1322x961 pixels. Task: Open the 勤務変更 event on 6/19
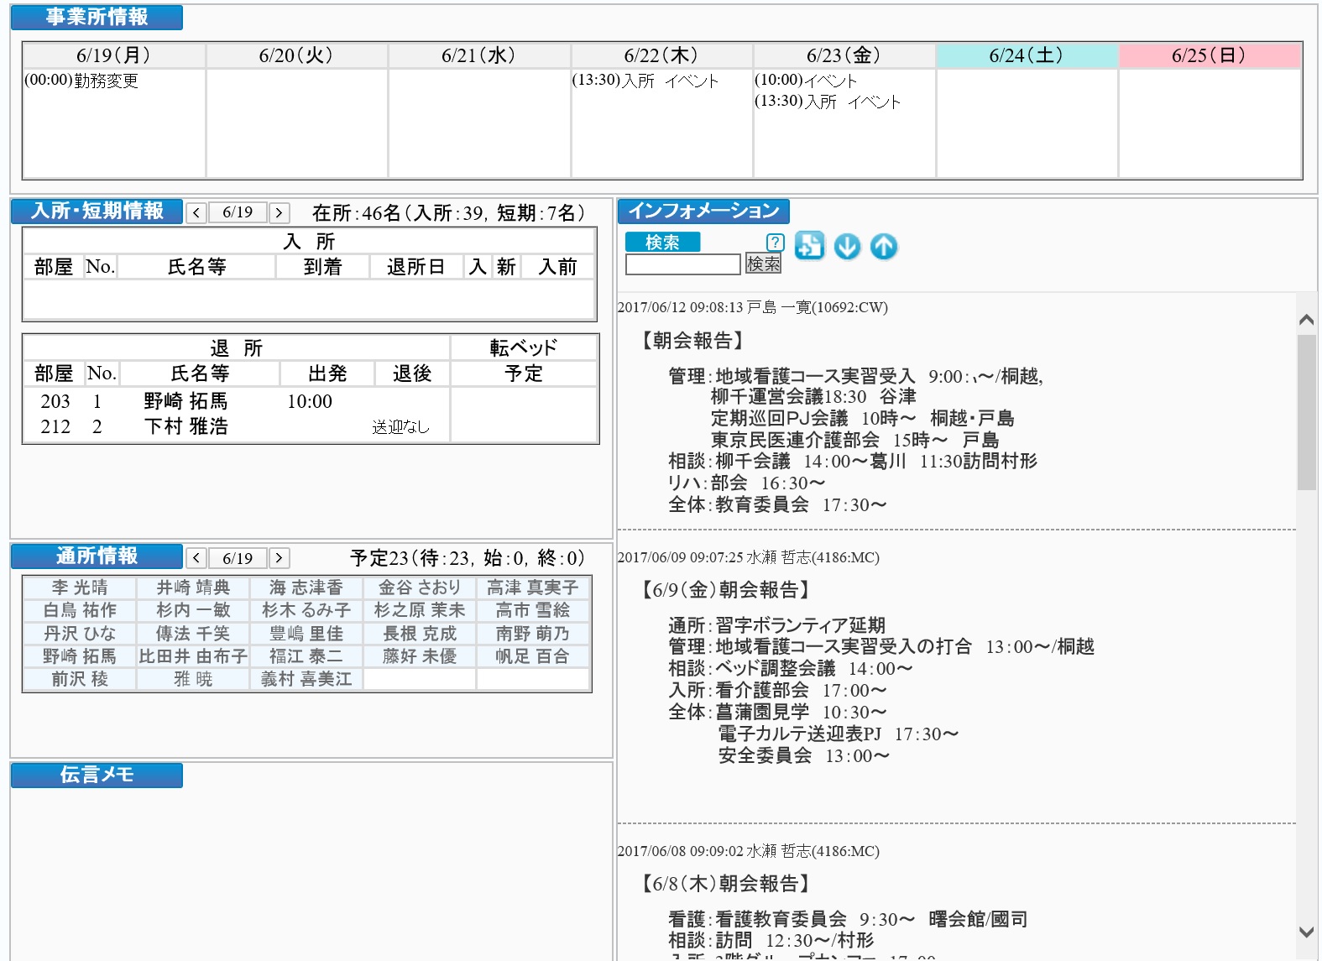click(x=81, y=81)
